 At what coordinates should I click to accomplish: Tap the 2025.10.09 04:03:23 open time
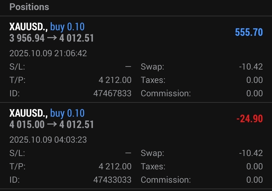(48, 140)
